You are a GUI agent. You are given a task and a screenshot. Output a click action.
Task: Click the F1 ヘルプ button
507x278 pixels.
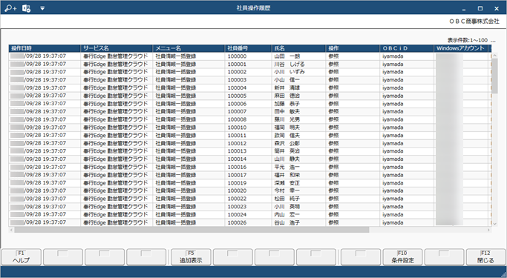[22, 257]
